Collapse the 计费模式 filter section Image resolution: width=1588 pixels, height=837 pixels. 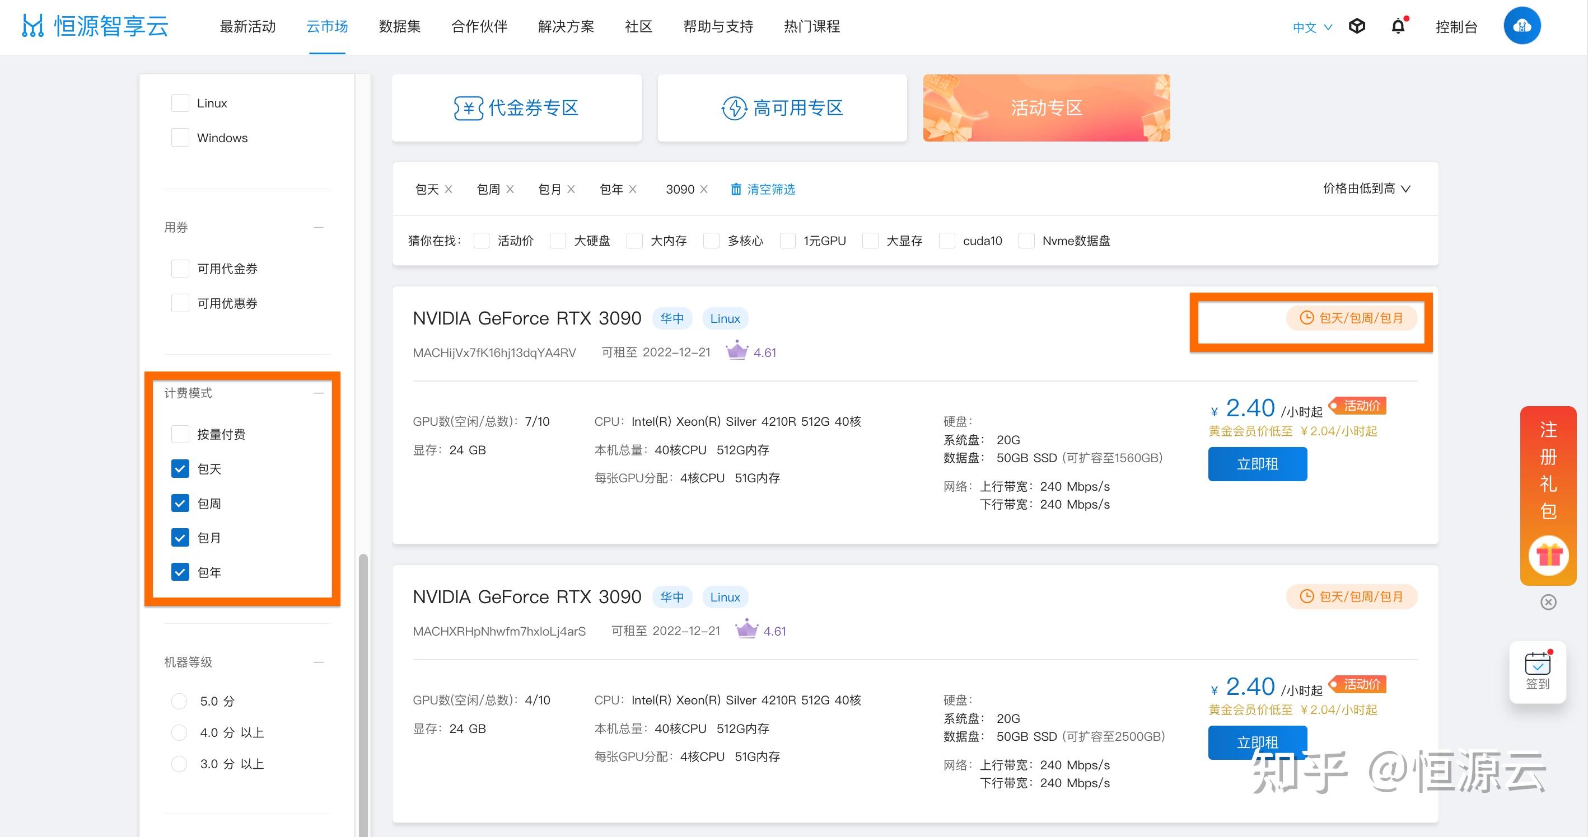pos(319,393)
